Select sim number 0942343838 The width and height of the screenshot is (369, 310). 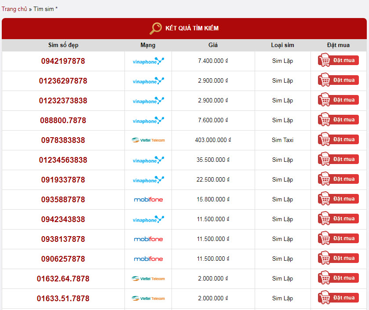[63, 219]
